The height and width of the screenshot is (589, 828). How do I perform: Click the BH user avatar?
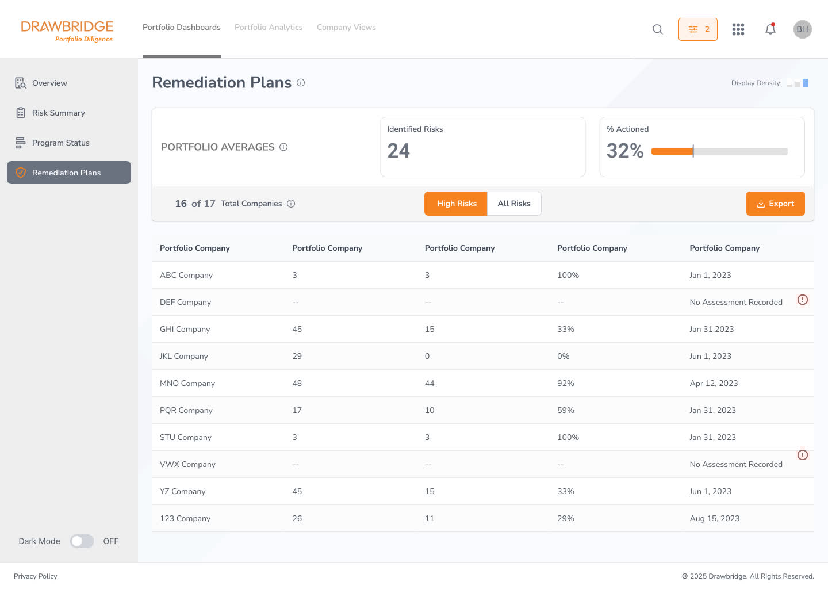[x=802, y=29]
